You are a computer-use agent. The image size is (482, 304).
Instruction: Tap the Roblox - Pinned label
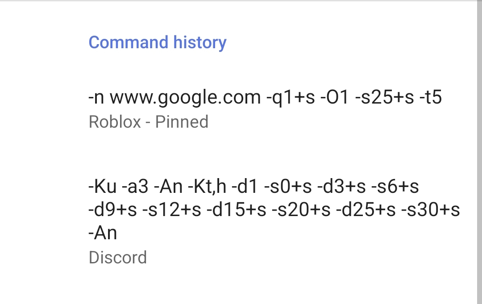coord(149,122)
